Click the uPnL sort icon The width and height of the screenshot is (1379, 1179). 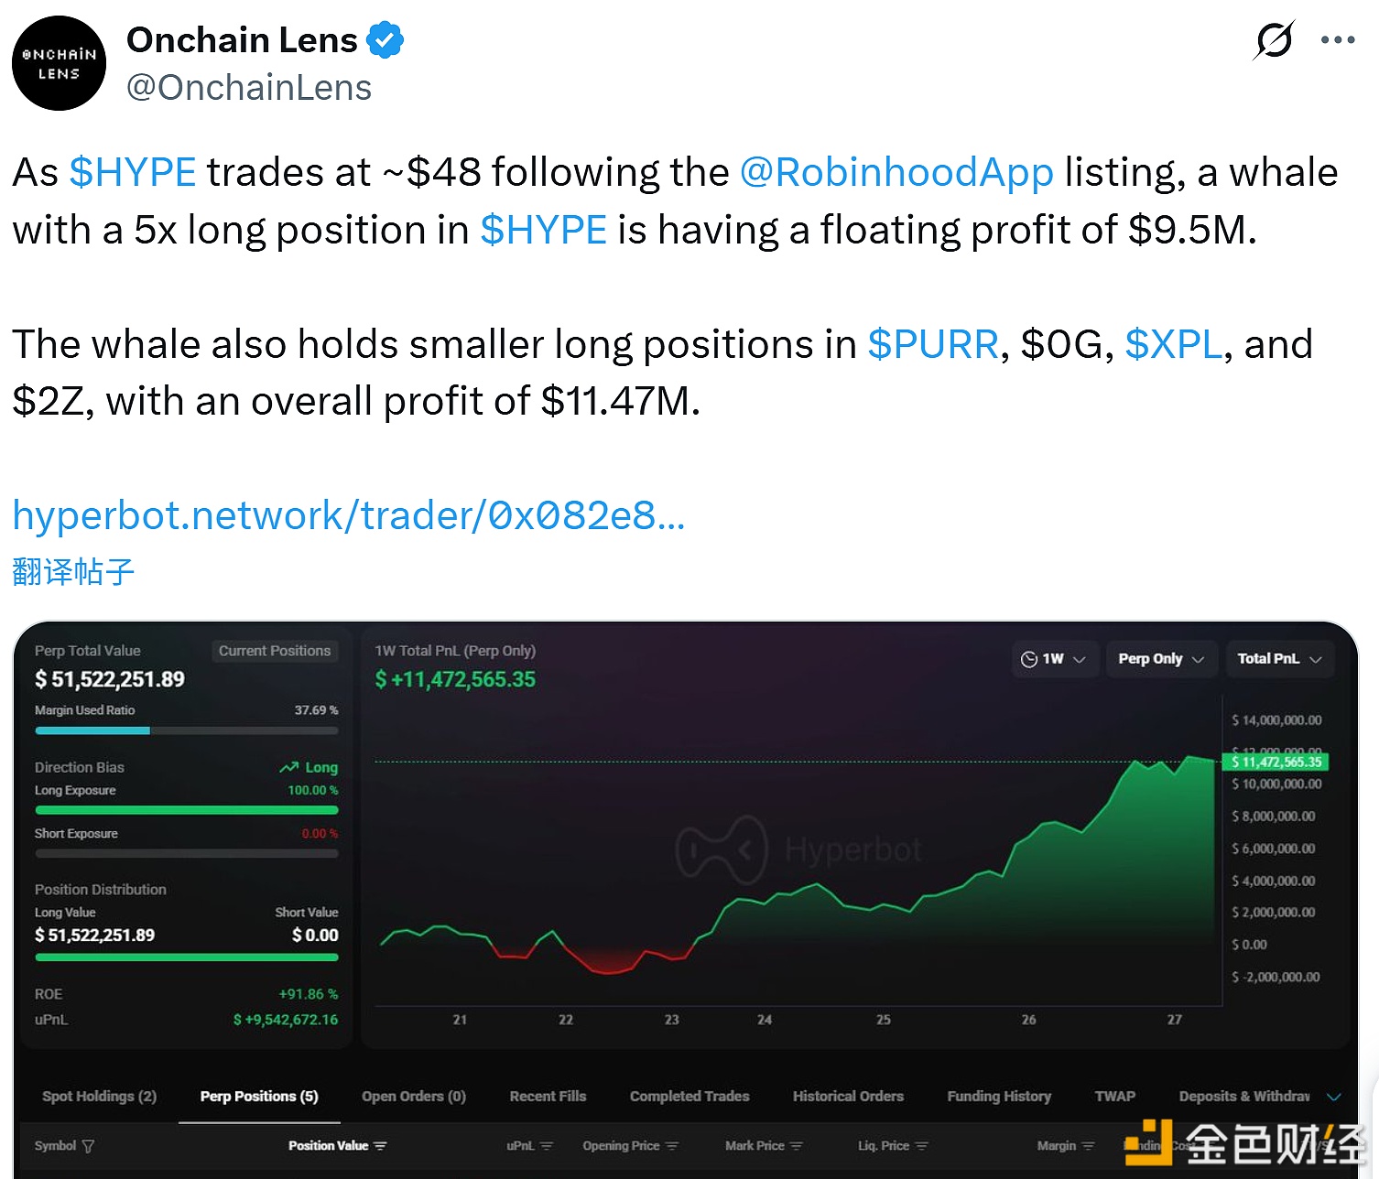coord(547,1146)
